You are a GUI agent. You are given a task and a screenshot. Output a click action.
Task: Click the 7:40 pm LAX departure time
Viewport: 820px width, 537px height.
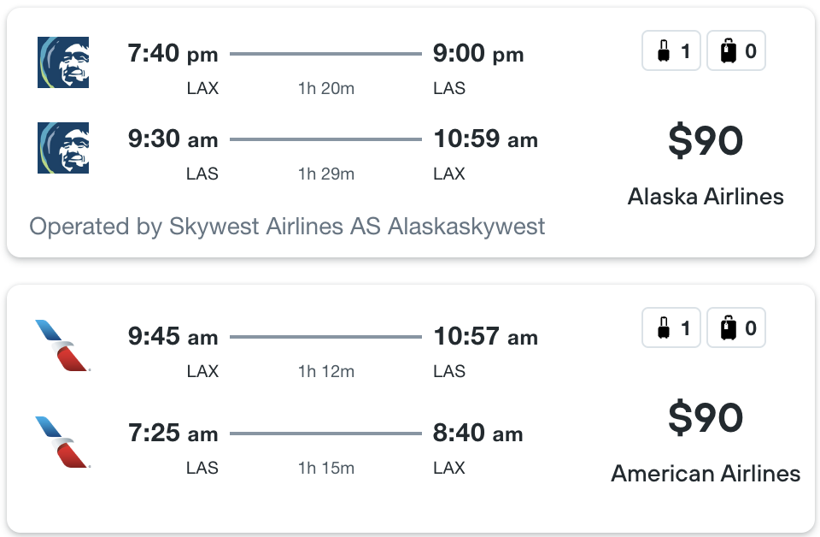173,55
